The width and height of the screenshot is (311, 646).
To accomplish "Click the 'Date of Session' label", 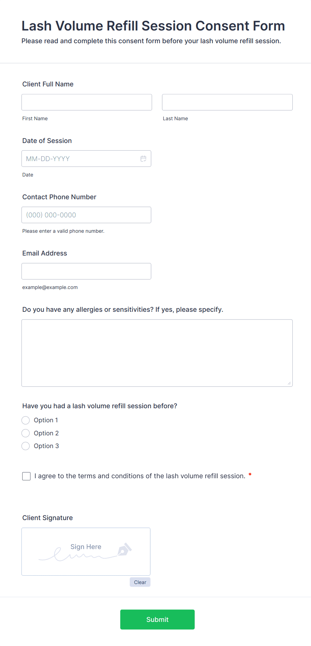I will (x=47, y=141).
